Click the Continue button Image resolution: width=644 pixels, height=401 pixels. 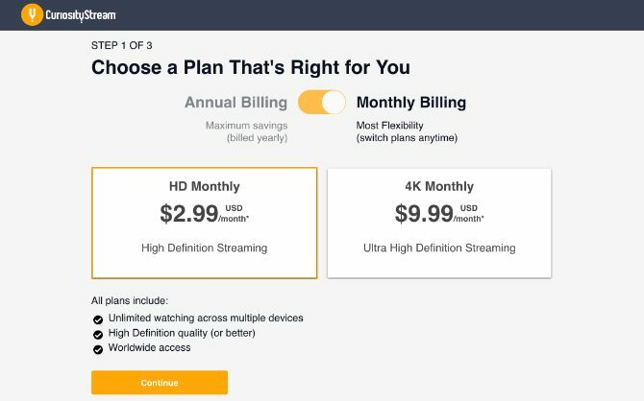click(x=160, y=383)
